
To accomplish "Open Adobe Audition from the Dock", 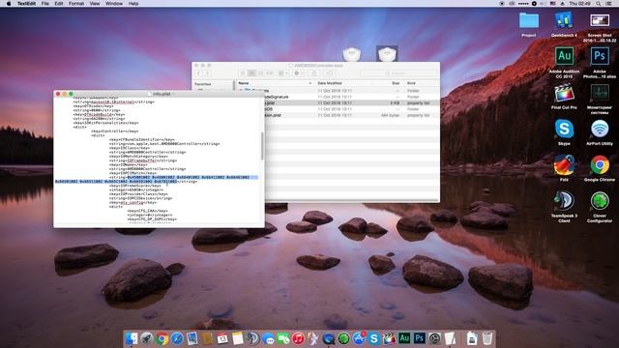I will 404,338.
